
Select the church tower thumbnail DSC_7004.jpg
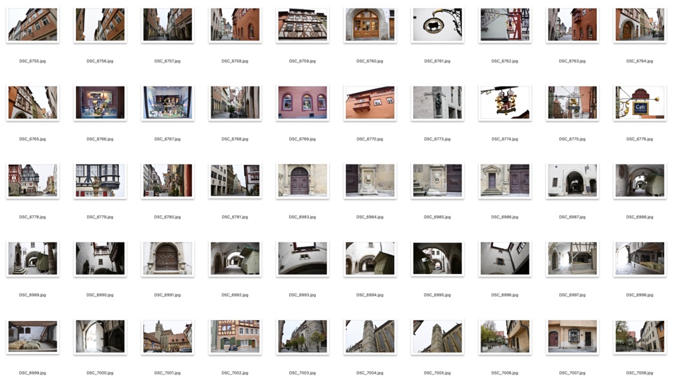370,336
